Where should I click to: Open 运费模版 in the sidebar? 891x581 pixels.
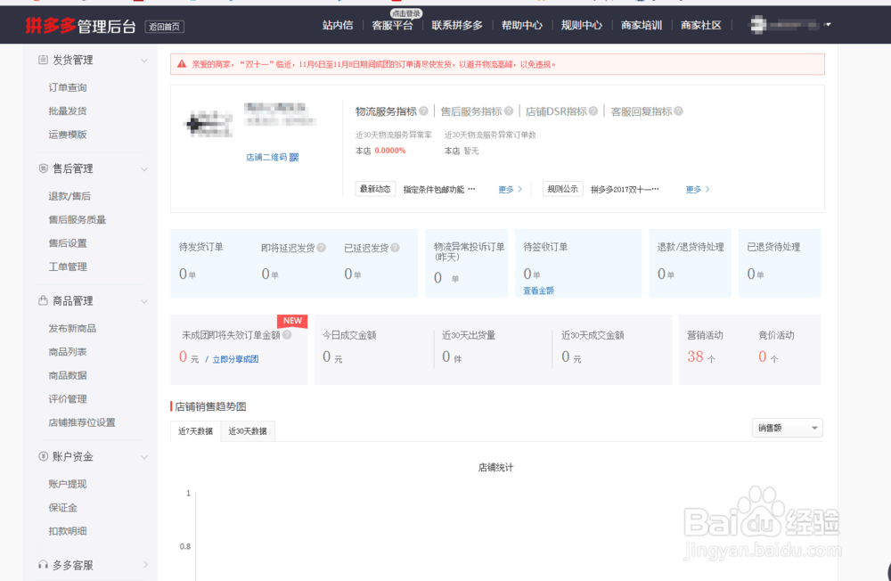coord(68,135)
